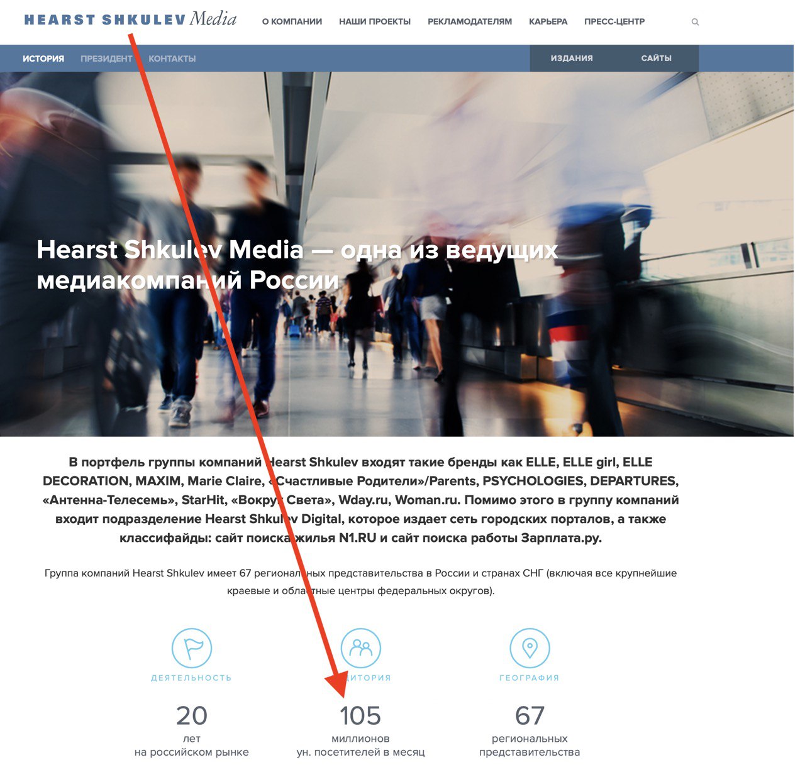The height and width of the screenshot is (772, 805).
Task: Open the Пресс-центр menu item
Action: click(x=614, y=21)
